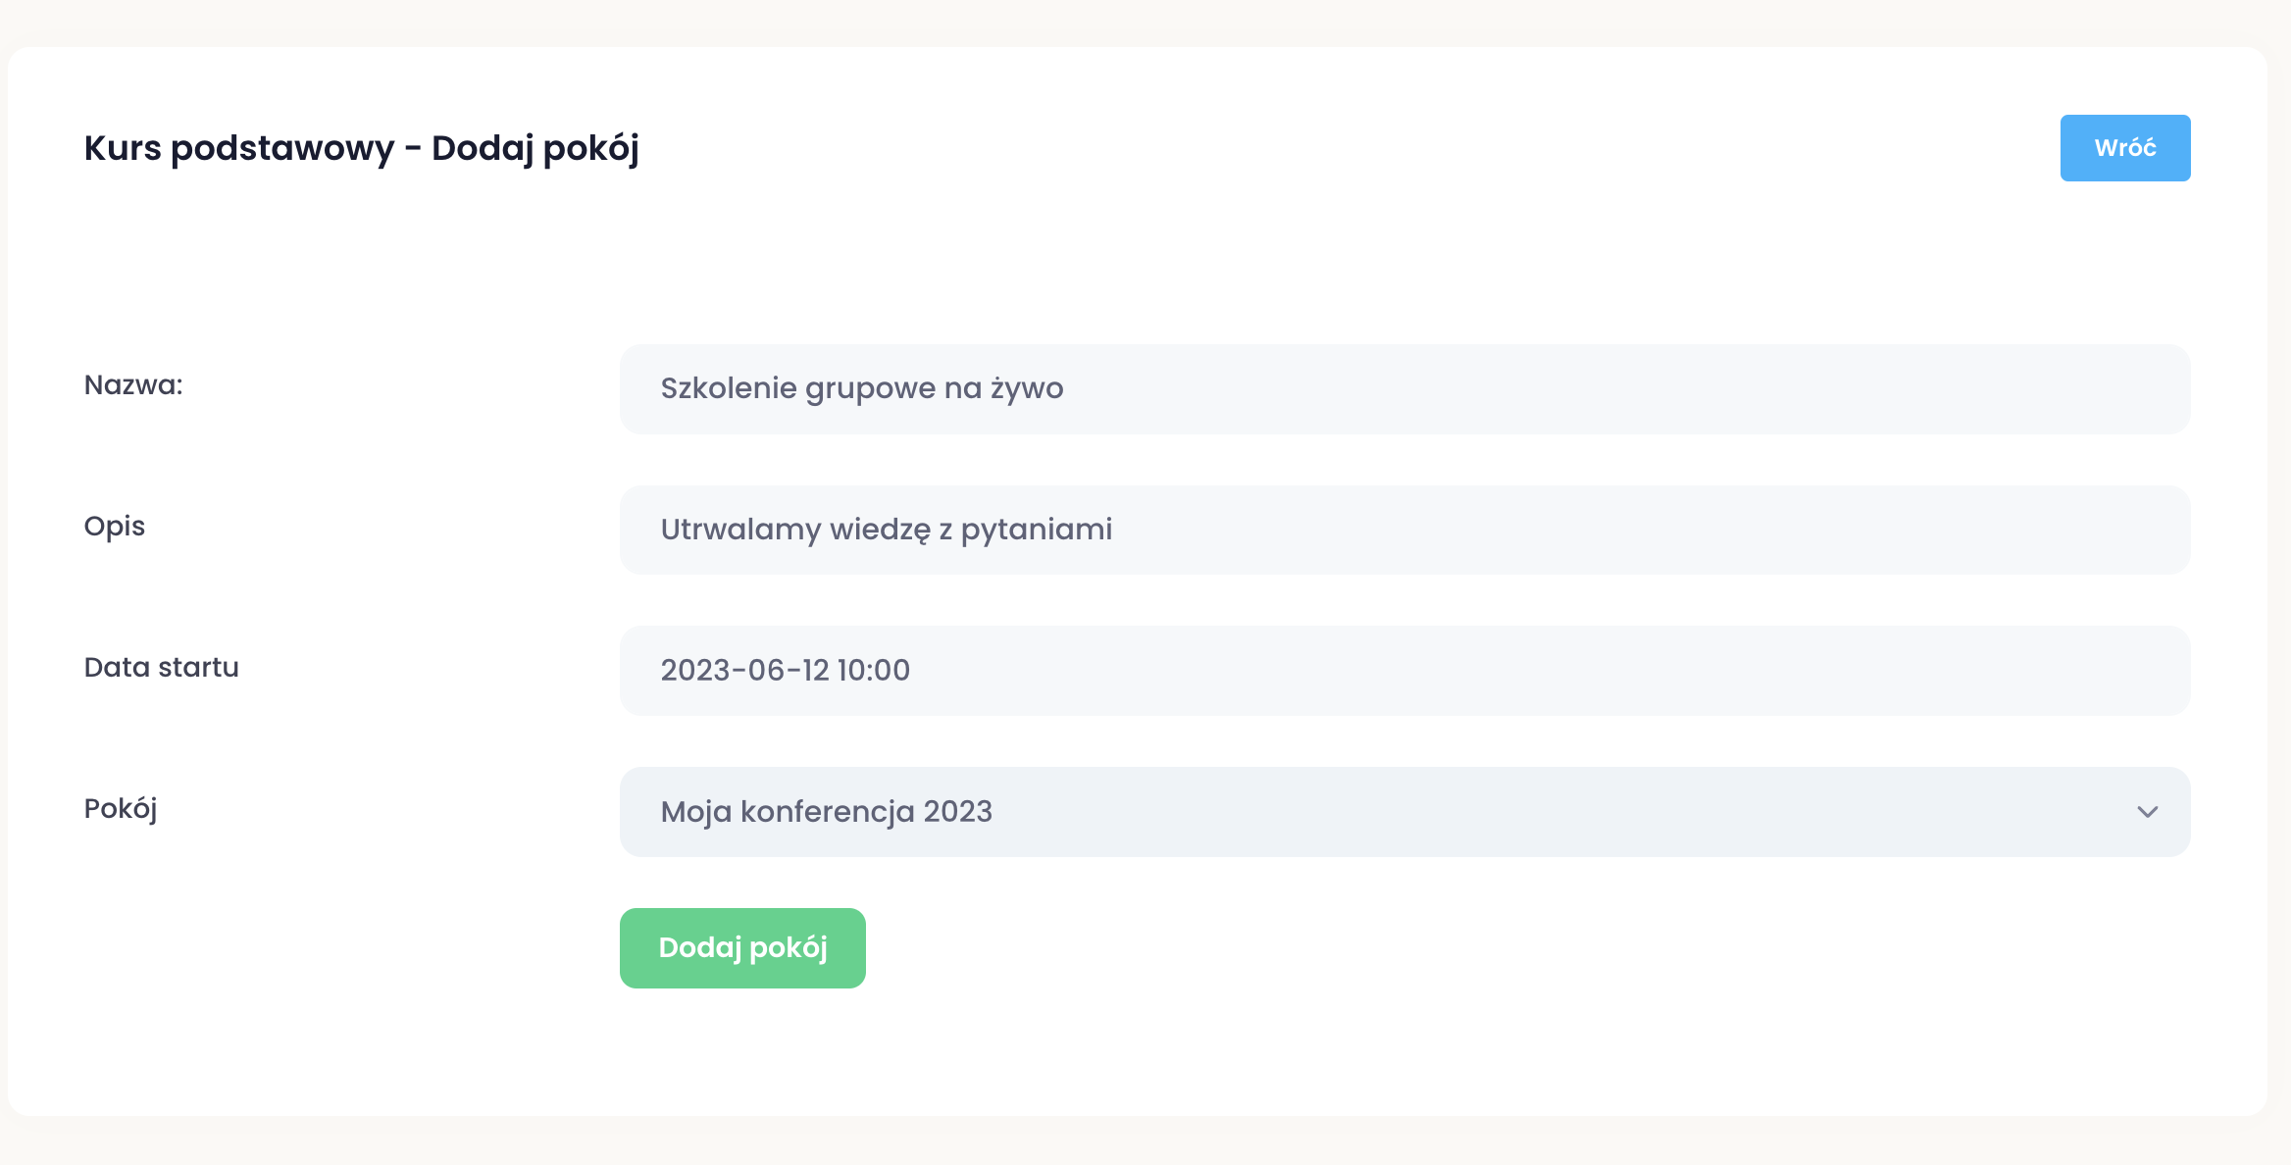Click the word "Dodaj pokój" in page title
The width and height of the screenshot is (2291, 1165).
point(535,148)
